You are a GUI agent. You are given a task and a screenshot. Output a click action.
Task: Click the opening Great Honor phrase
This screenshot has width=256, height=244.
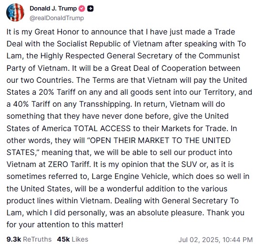point(57,32)
